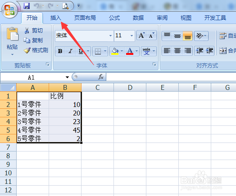Open Print Preview from quick access toolbar
The height and width of the screenshot is (196, 236).
click(65, 6)
